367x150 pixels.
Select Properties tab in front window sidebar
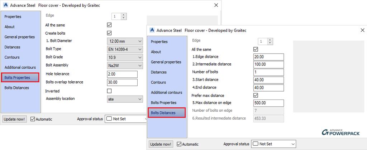tap(167, 42)
